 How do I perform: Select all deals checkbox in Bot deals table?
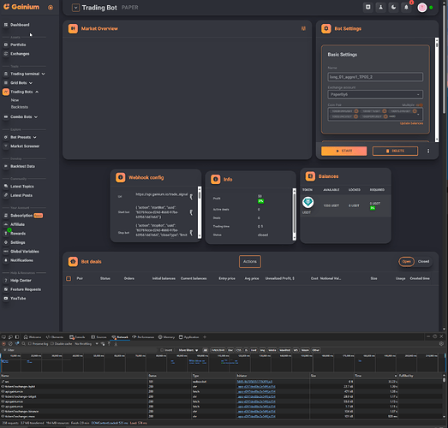(x=69, y=278)
